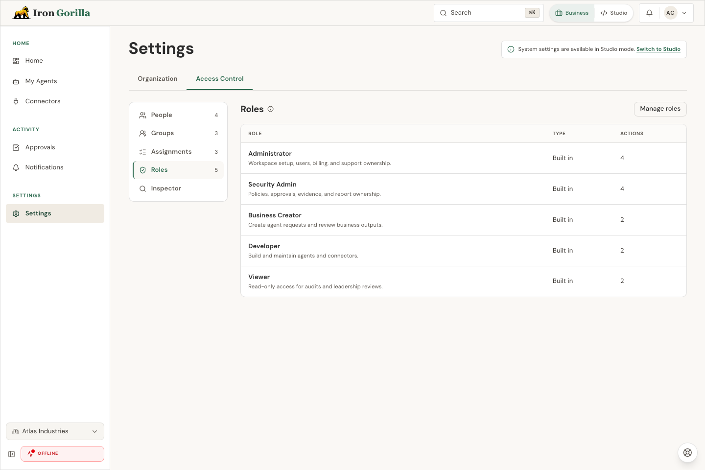Click Settings gear icon in sidebar
The width and height of the screenshot is (705, 470).
[16, 213]
